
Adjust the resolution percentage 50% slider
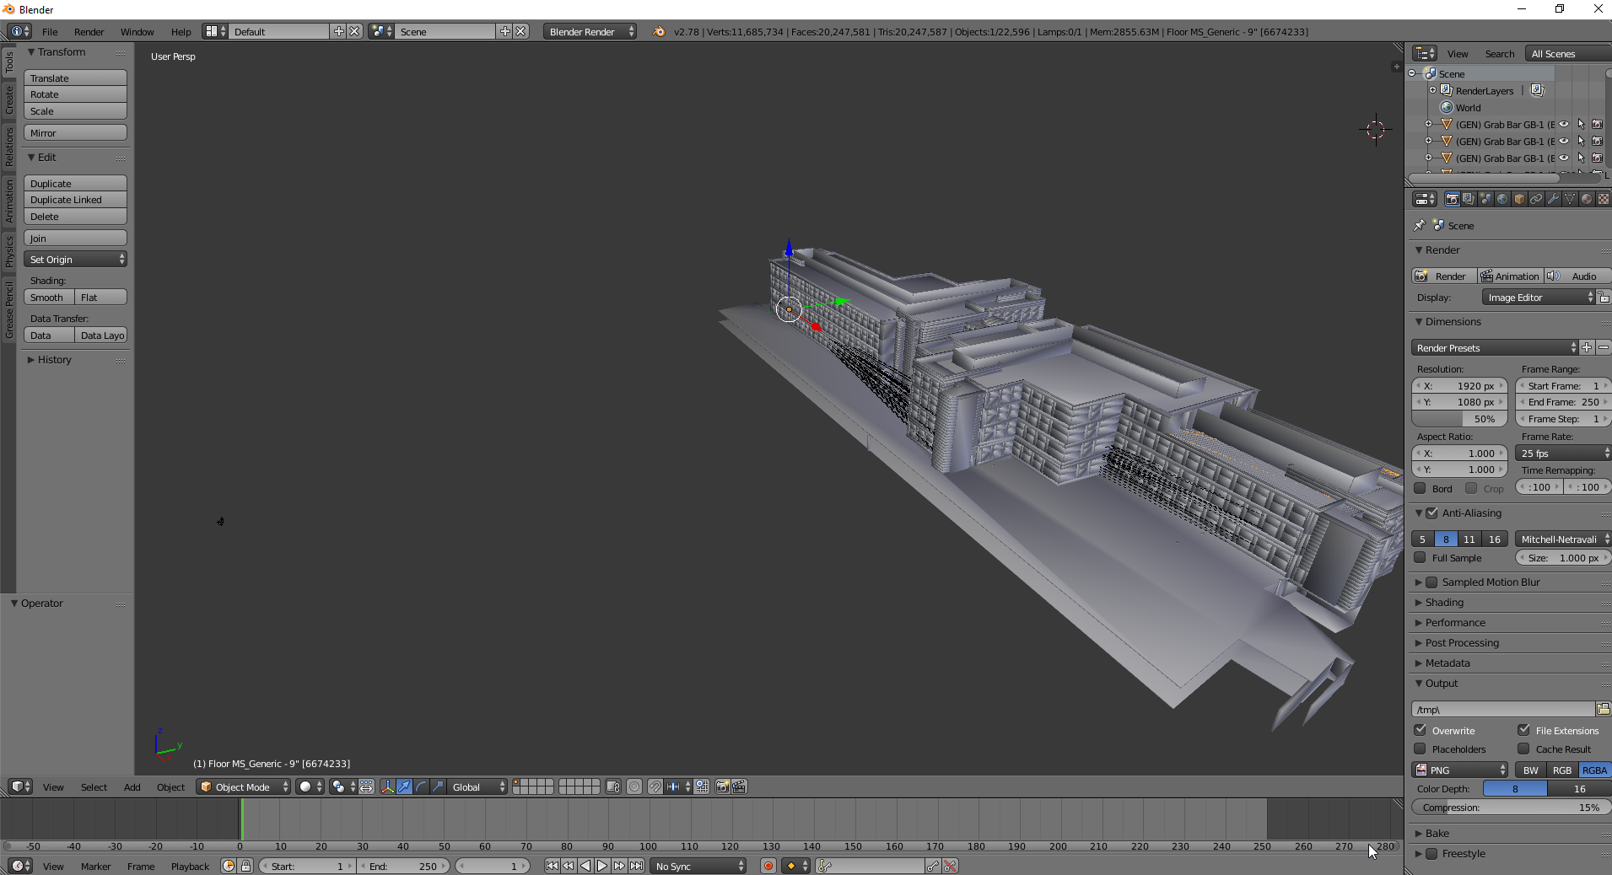tap(1459, 419)
